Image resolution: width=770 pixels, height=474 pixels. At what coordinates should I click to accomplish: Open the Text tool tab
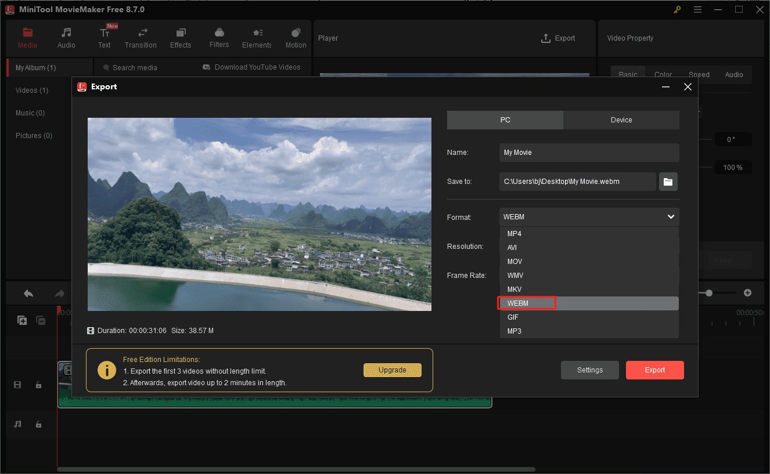(105, 38)
